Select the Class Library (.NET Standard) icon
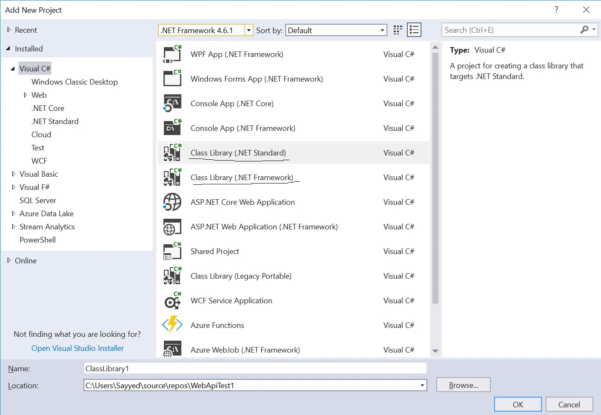Viewport: 601px width, 415px height. click(x=172, y=153)
